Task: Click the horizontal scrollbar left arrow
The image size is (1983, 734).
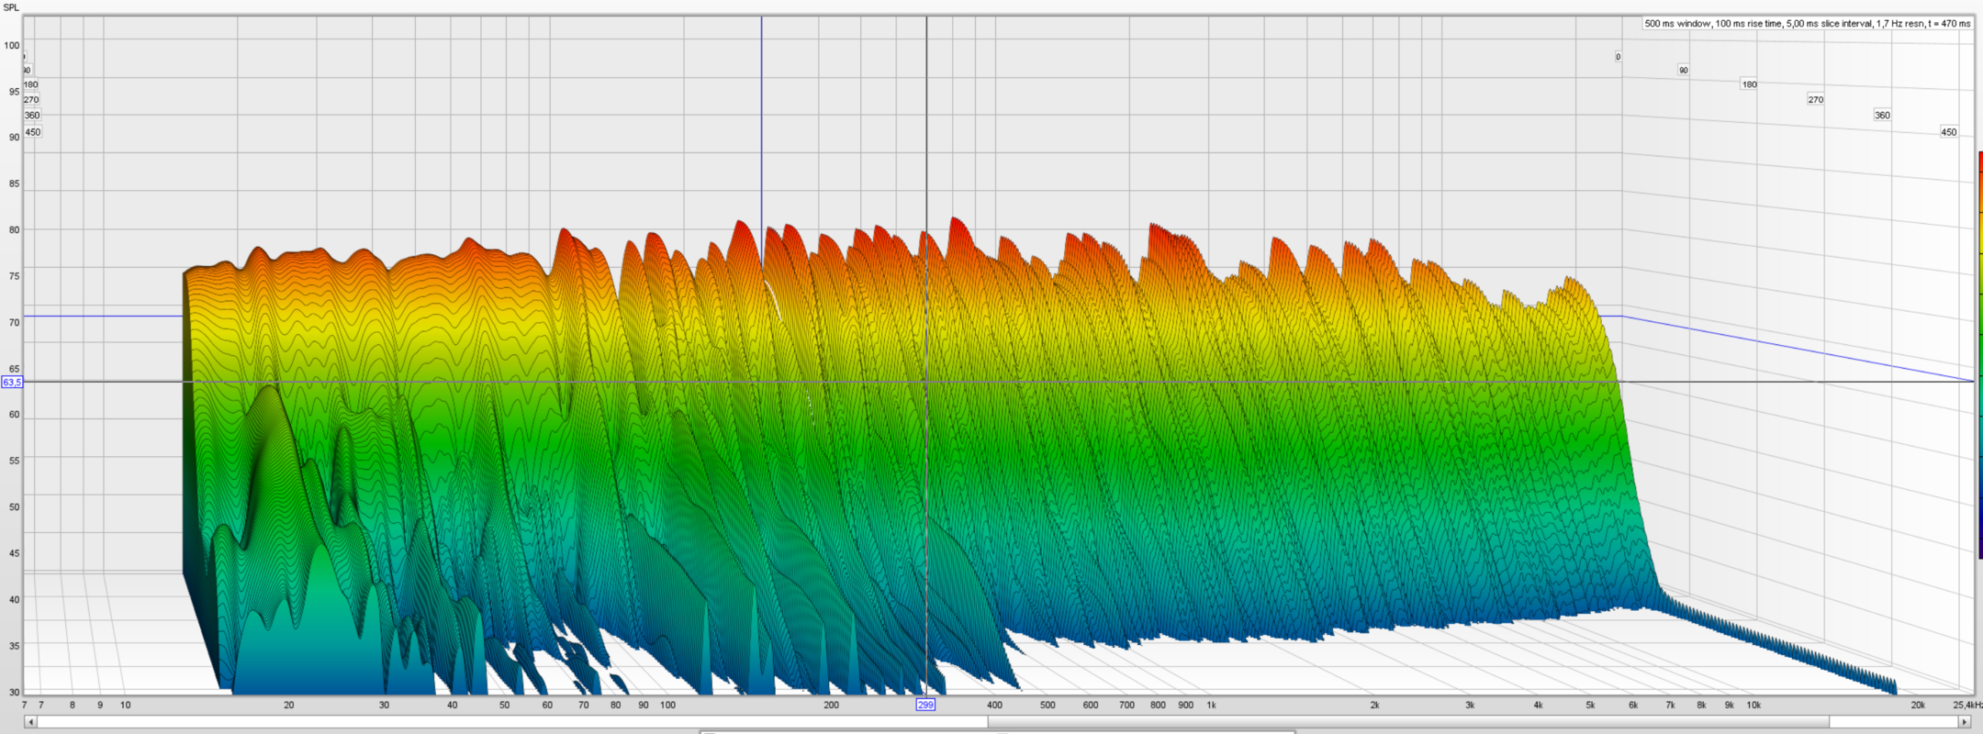Action: pos(30,722)
